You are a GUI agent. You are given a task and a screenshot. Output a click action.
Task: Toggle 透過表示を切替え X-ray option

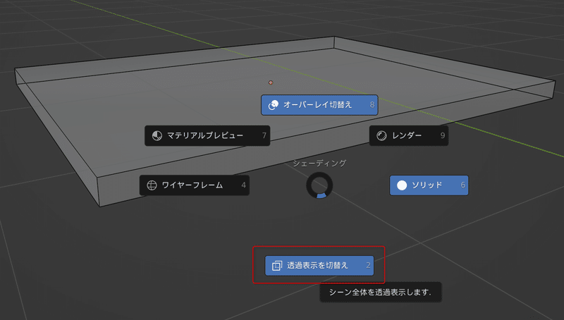319,266
